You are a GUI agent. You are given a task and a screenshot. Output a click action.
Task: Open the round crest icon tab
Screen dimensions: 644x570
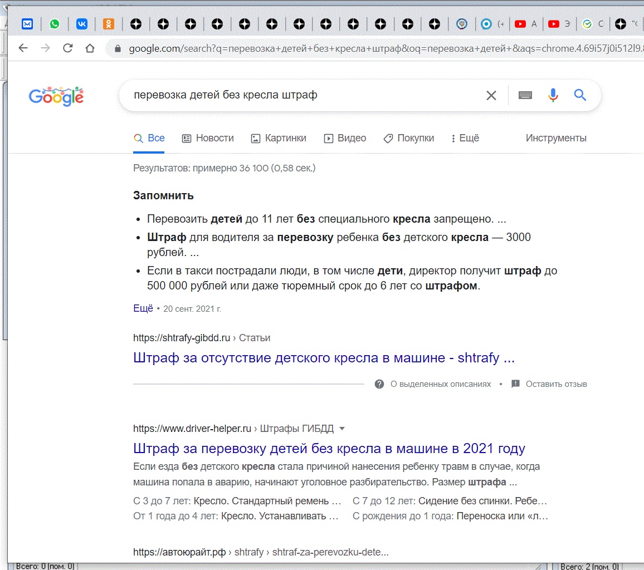pyautogui.click(x=462, y=24)
